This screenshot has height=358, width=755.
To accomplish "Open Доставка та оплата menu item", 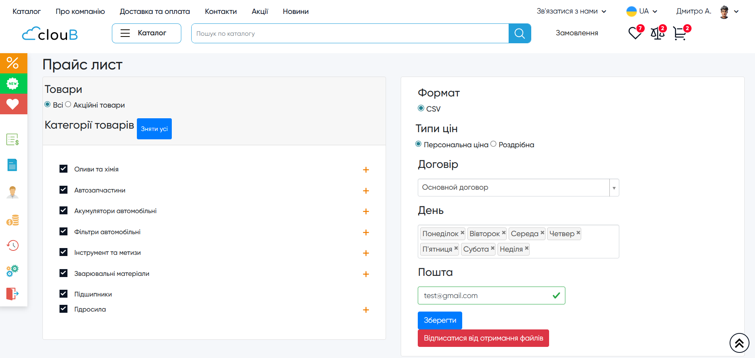I will coord(155,12).
